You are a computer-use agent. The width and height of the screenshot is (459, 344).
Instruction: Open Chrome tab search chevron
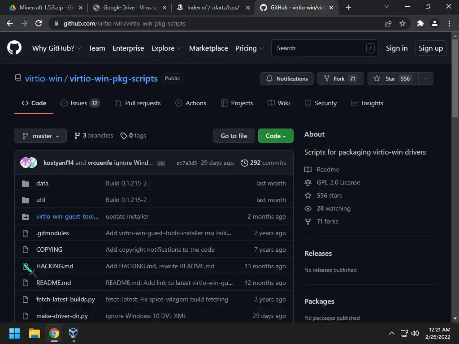point(387,6)
